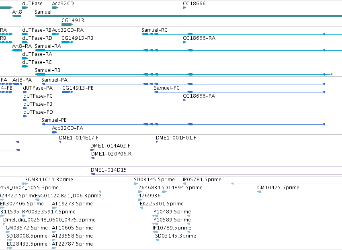The image size is (342, 250).
Task: Select the dUTPase-PA protein label
Action: tap(38, 88)
